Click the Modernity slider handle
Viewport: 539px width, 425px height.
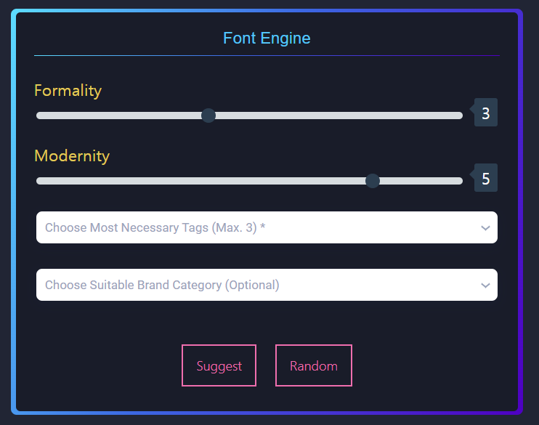[x=373, y=181]
